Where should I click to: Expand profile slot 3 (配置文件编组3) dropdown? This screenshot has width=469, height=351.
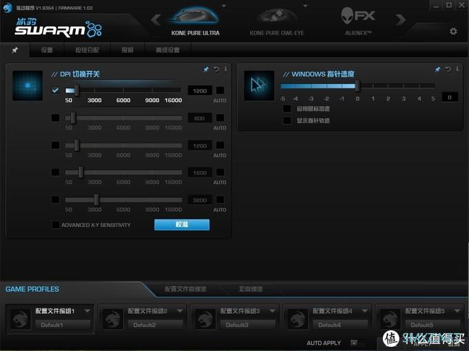pos(272,311)
